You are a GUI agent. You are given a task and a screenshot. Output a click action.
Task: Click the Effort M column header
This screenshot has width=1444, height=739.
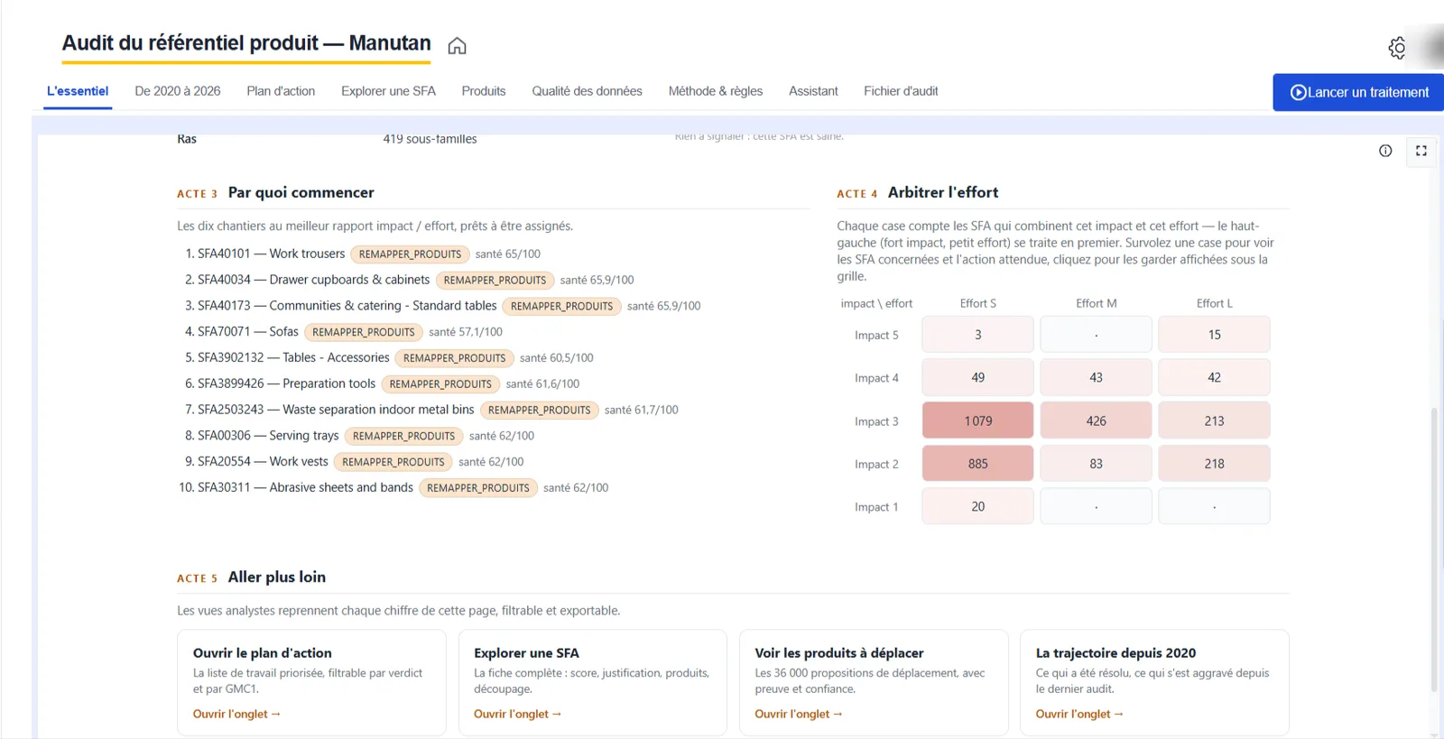[1097, 303]
